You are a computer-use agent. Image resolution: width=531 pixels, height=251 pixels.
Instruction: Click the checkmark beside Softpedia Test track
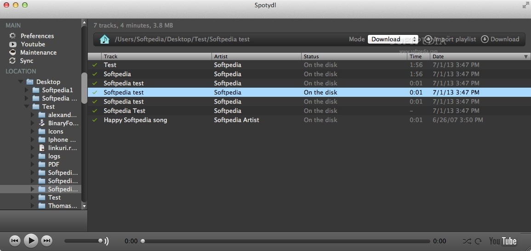click(95, 111)
